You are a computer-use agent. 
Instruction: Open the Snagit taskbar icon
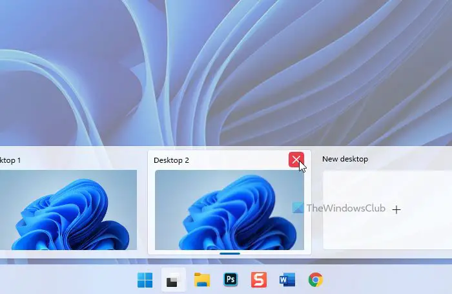[259, 280]
